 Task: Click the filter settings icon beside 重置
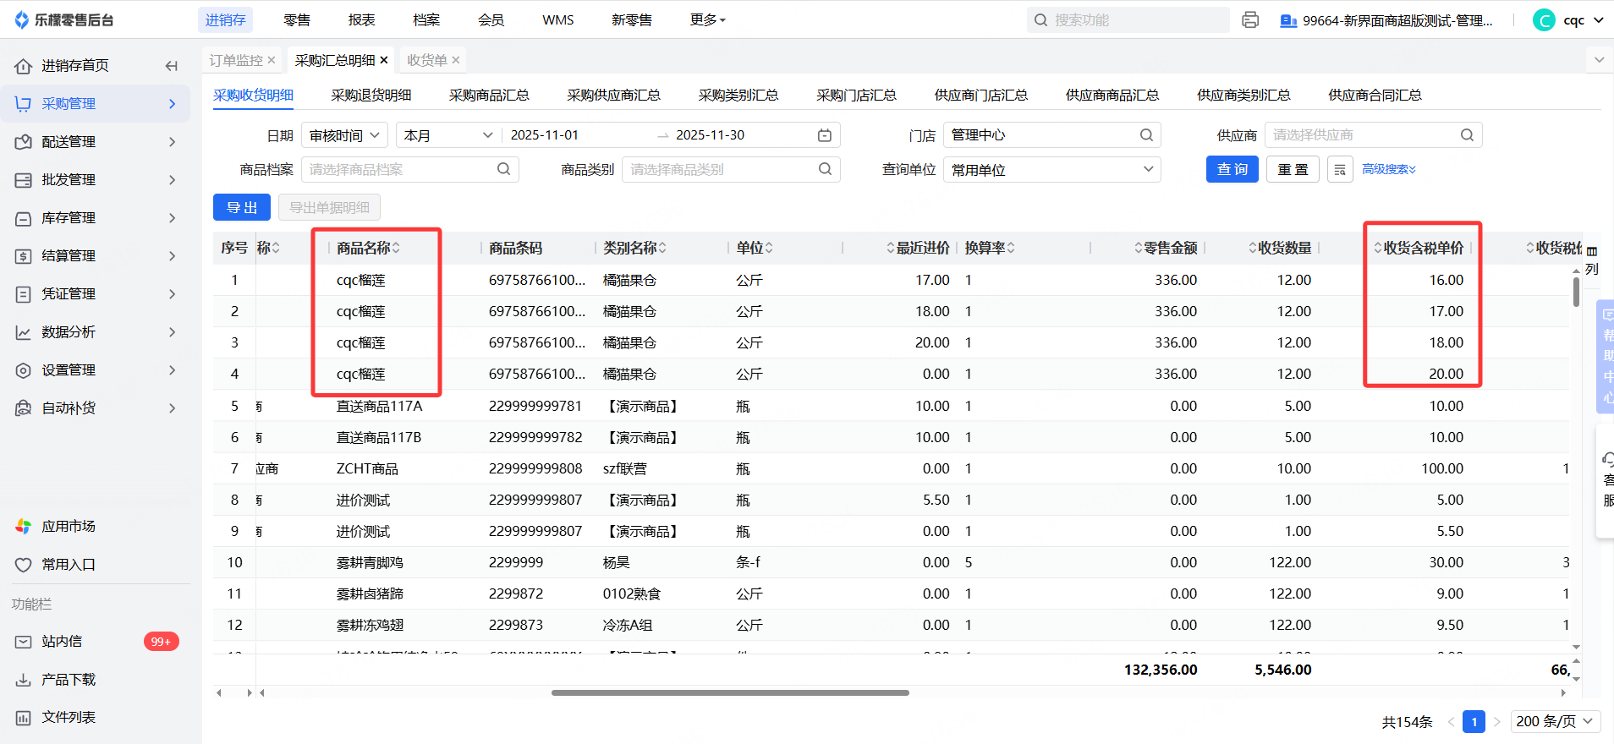coord(1340,170)
